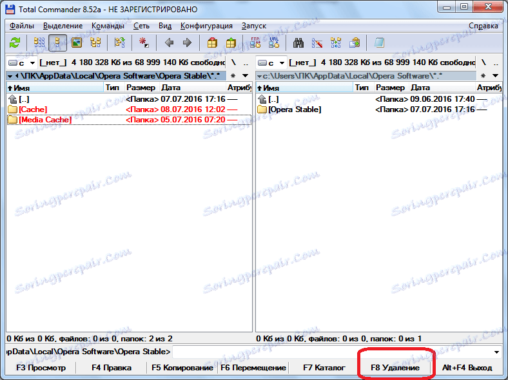This screenshot has height=380, width=508.
Task: Go back with the left arrow icon
Action: tap(169, 43)
